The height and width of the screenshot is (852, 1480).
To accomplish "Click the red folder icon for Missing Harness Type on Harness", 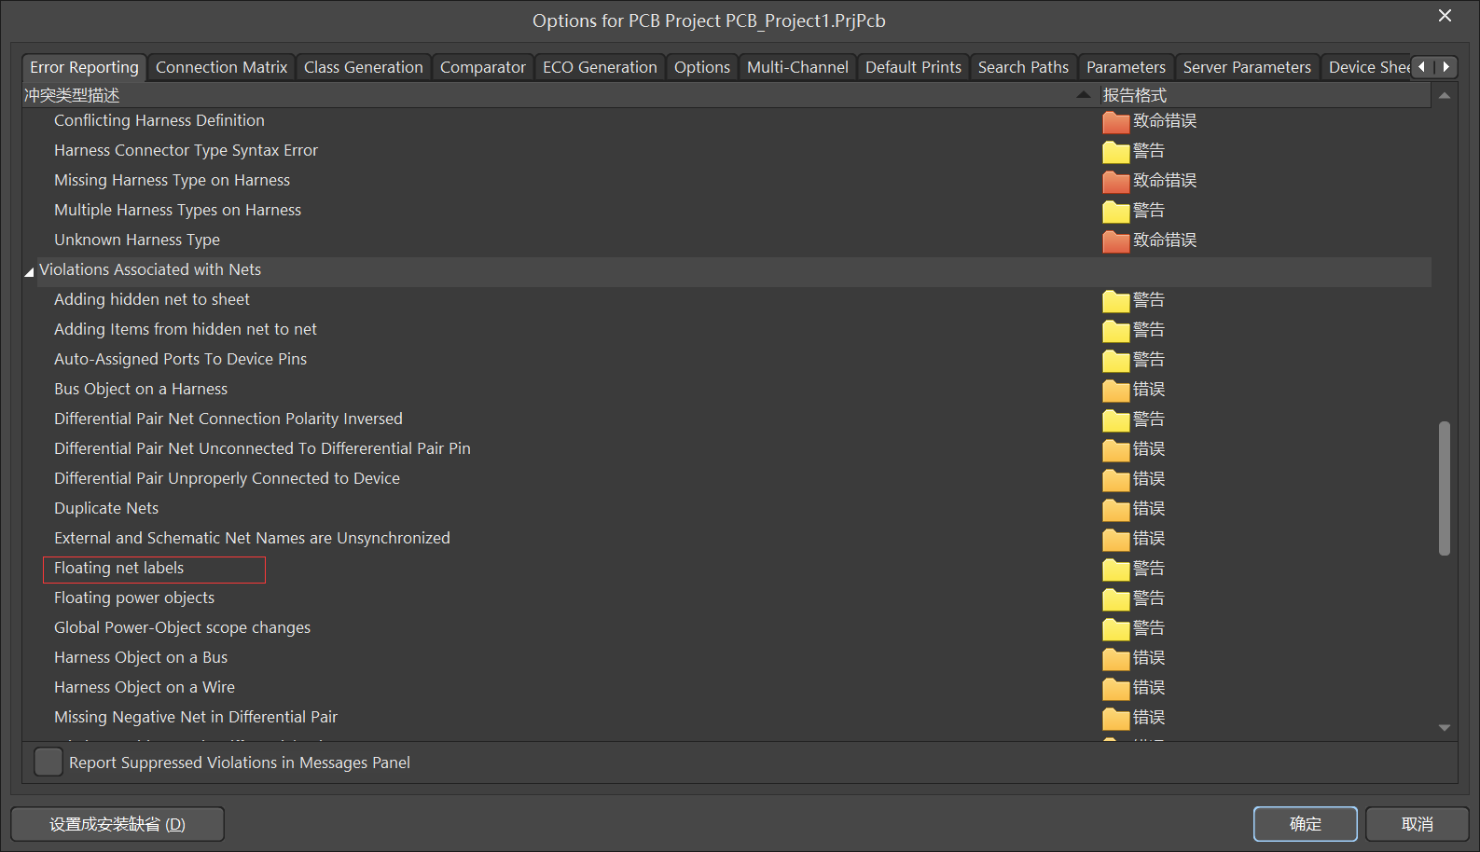I will [1115, 181].
